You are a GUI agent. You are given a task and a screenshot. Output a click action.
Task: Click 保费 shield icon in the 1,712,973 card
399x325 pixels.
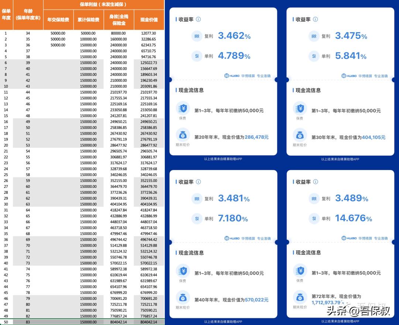tap(300, 271)
